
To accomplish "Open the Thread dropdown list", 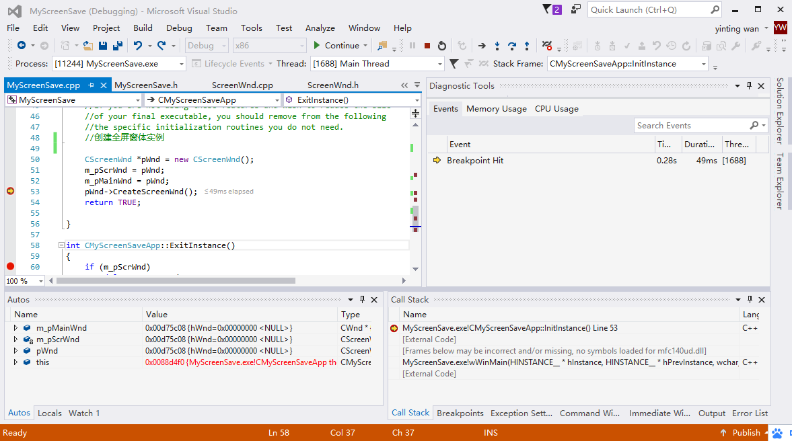I will pos(440,64).
